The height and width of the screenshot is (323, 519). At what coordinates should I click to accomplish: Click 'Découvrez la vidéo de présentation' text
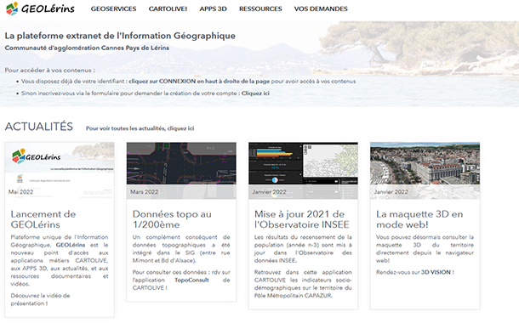[x=40, y=299]
